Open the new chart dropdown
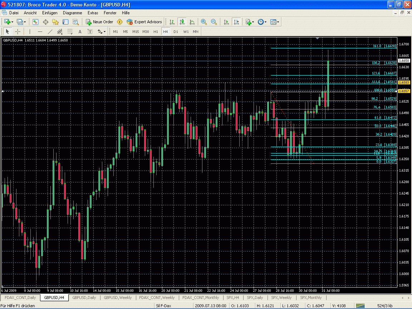The width and height of the screenshot is (412, 309). (x=9, y=22)
